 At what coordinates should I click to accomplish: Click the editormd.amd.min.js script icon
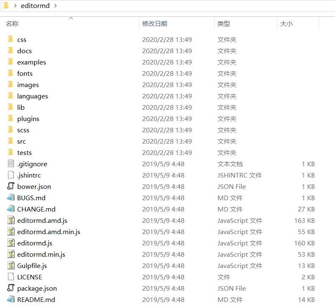click(11, 232)
